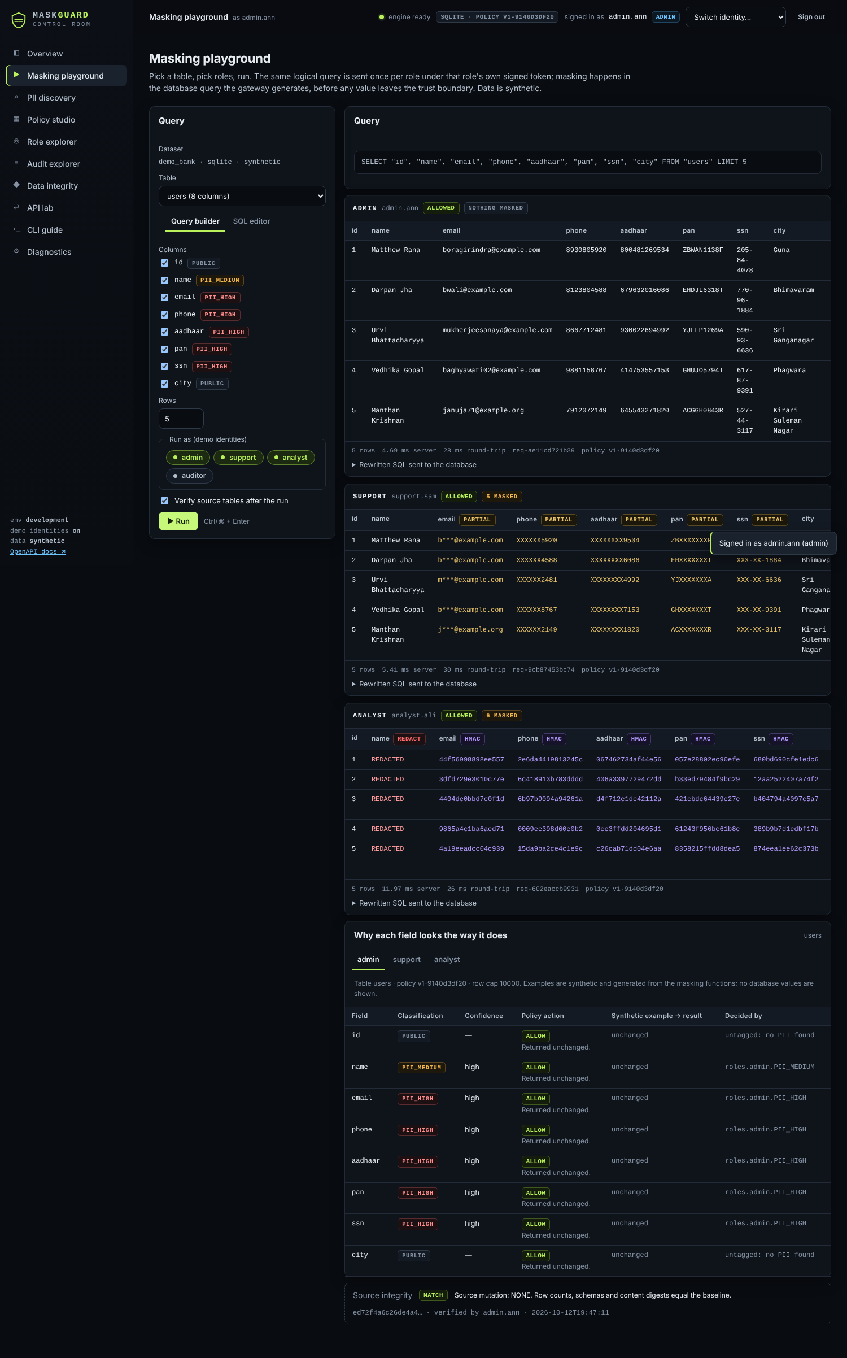Open the Switch identity dropdown
Screen dimensions: 847x1358
tap(736, 17)
